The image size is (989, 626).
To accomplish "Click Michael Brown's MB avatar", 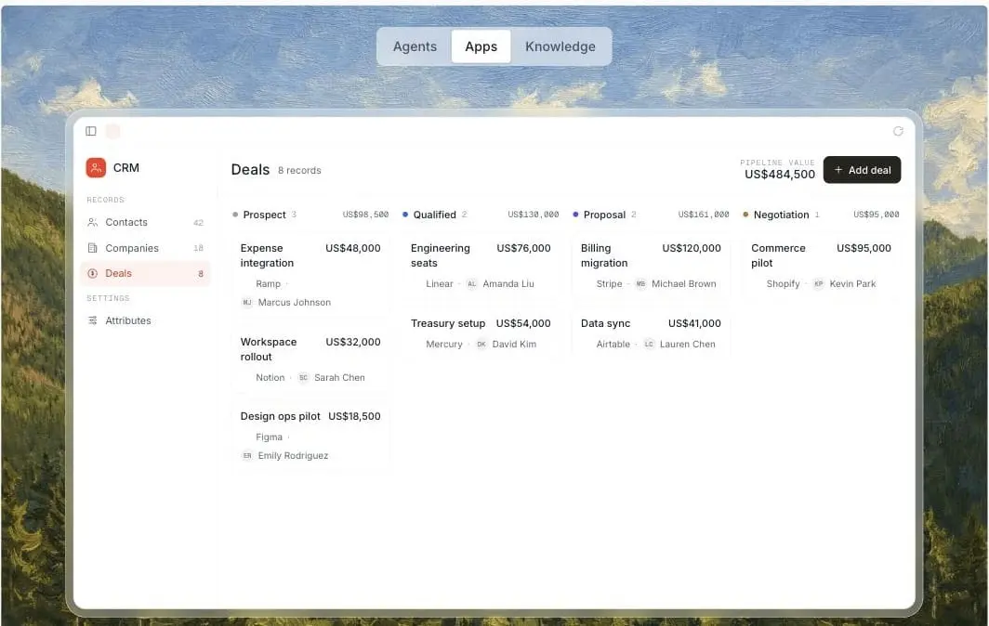I will (x=640, y=283).
